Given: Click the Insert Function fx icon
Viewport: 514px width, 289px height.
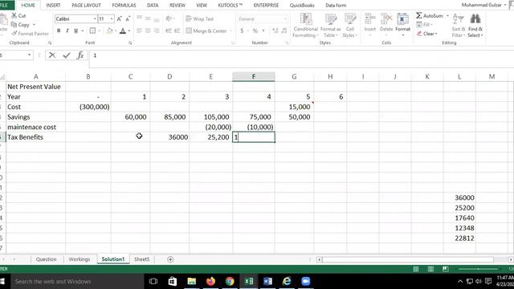Looking at the screenshot, I should pos(80,55).
